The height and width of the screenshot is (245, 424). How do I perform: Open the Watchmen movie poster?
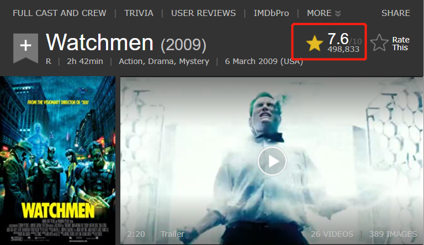coord(57,161)
